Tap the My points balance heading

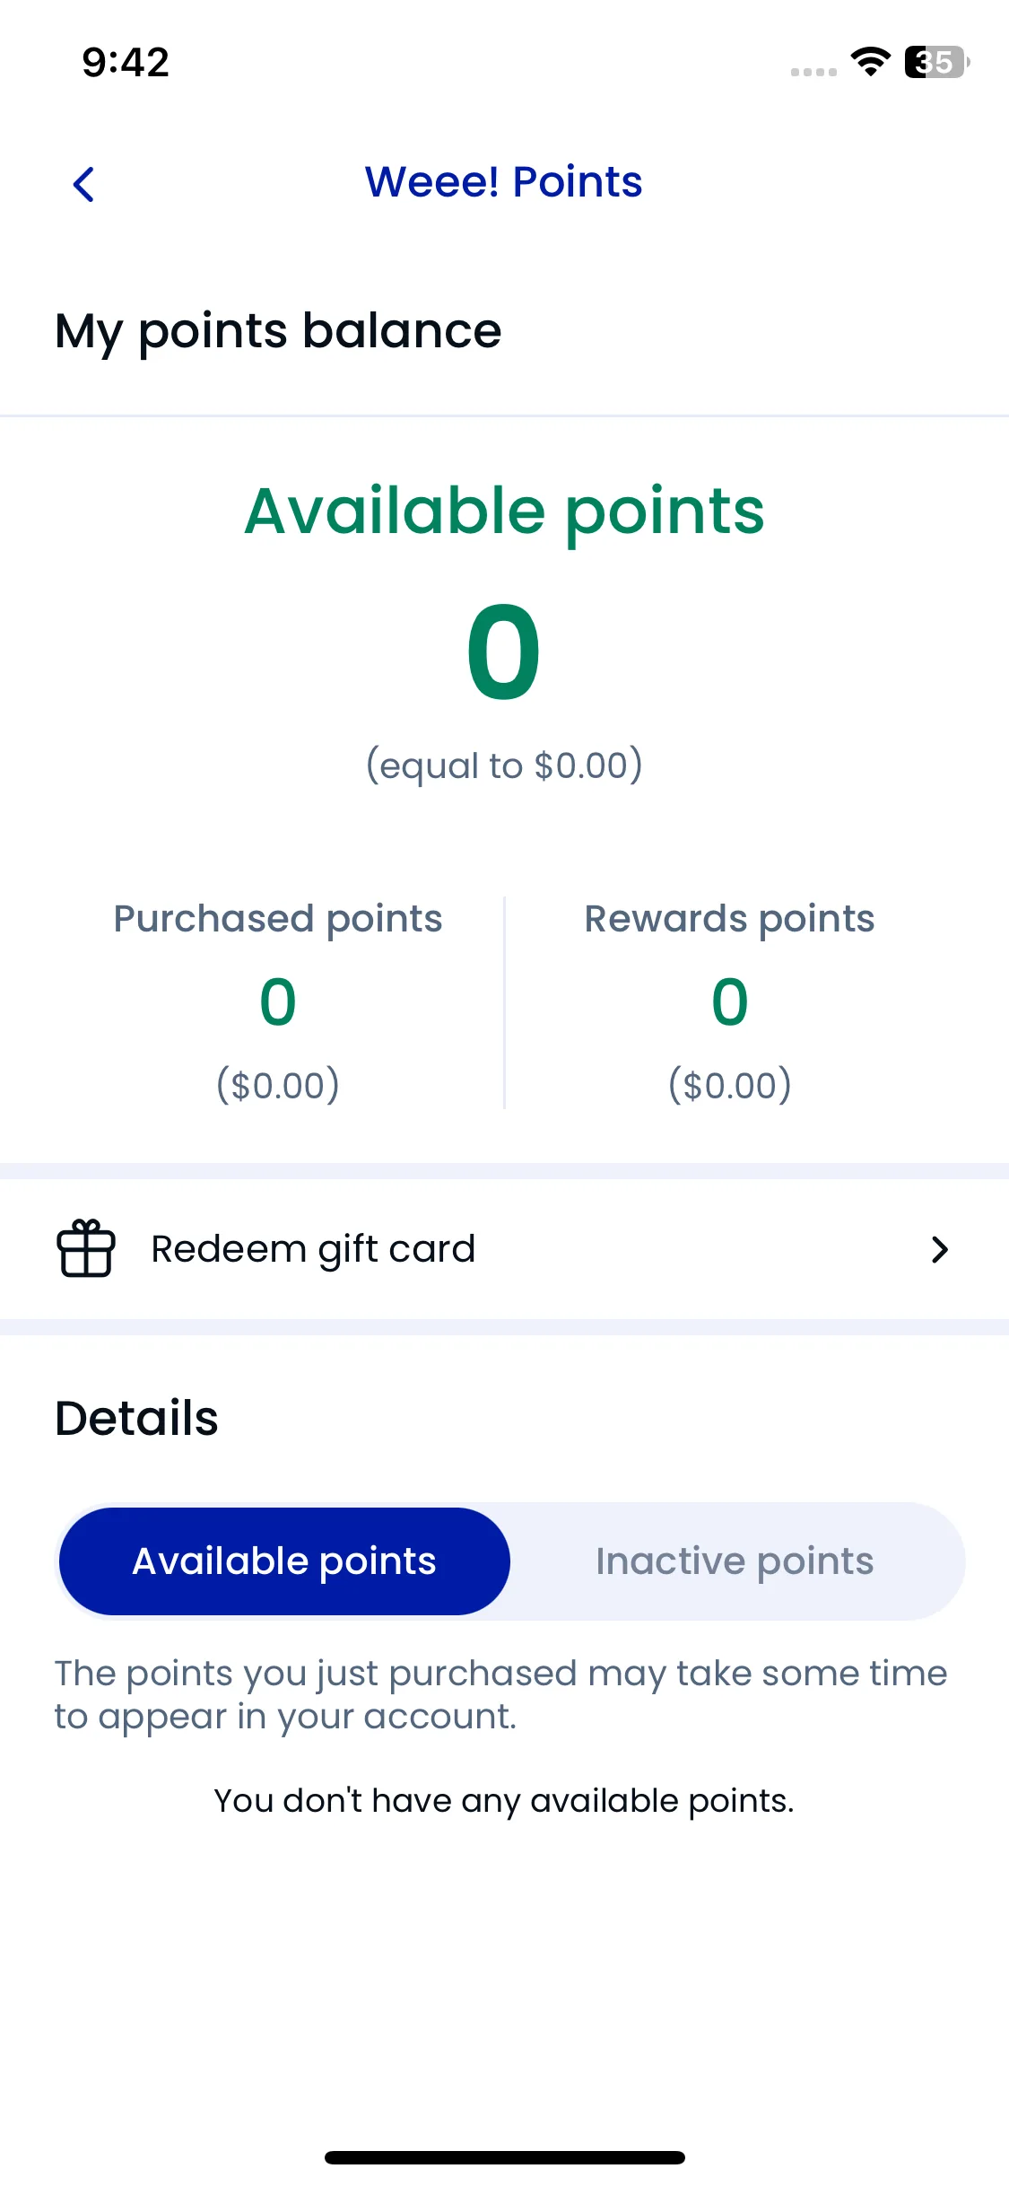point(278,331)
